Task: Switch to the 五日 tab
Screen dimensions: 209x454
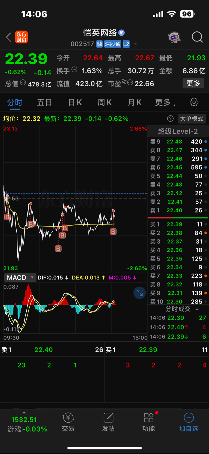Action: click(44, 103)
